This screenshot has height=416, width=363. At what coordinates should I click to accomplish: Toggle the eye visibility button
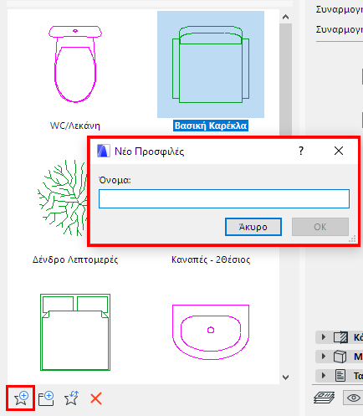click(x=353, y=398)
